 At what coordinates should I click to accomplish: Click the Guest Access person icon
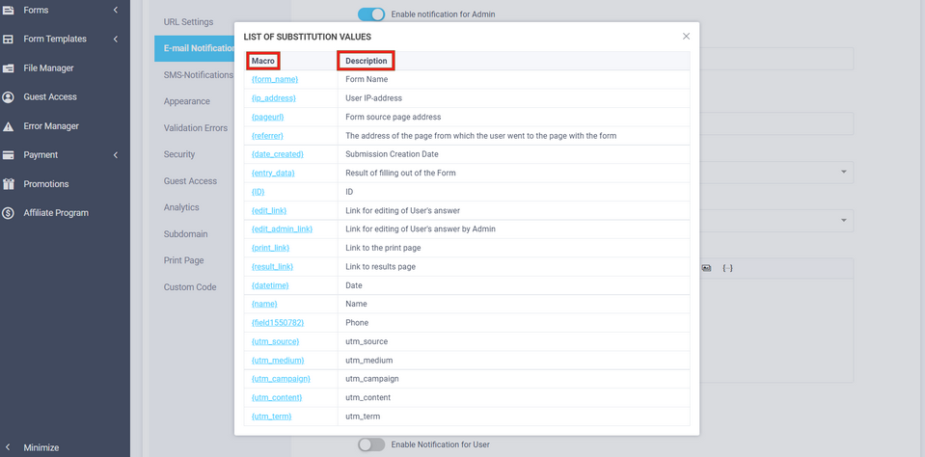[9, 97]
